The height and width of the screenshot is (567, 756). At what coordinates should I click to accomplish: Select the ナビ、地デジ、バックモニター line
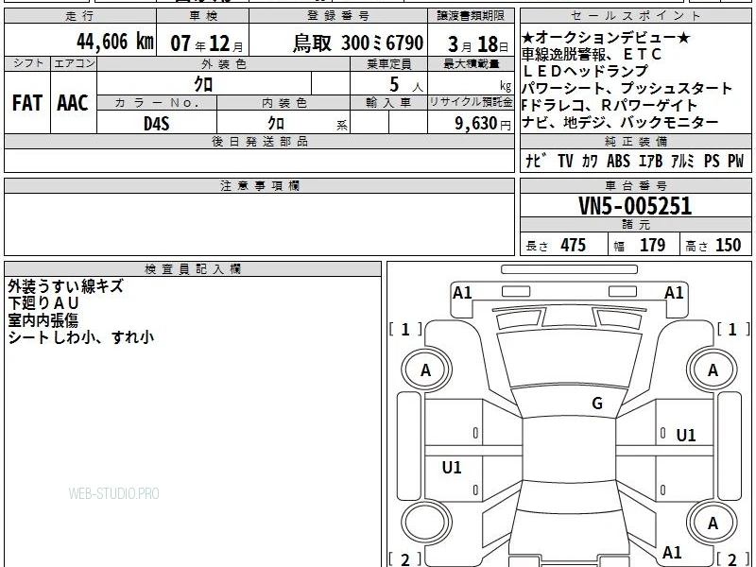tap(620, 123)
